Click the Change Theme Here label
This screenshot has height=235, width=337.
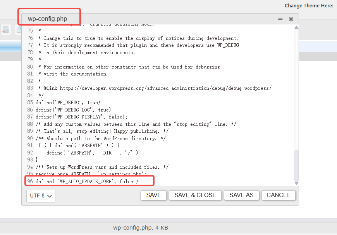coord(309,5)
